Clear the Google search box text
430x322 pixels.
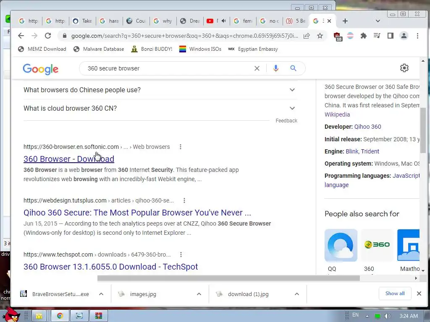(257, 68)
